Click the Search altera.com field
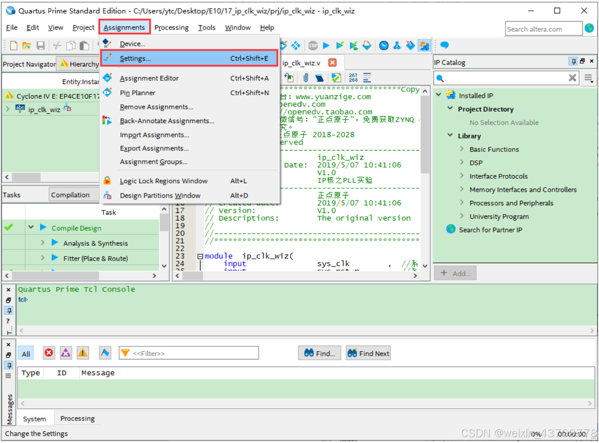This screenshot has height=443, width=599. tap(543, 29)
